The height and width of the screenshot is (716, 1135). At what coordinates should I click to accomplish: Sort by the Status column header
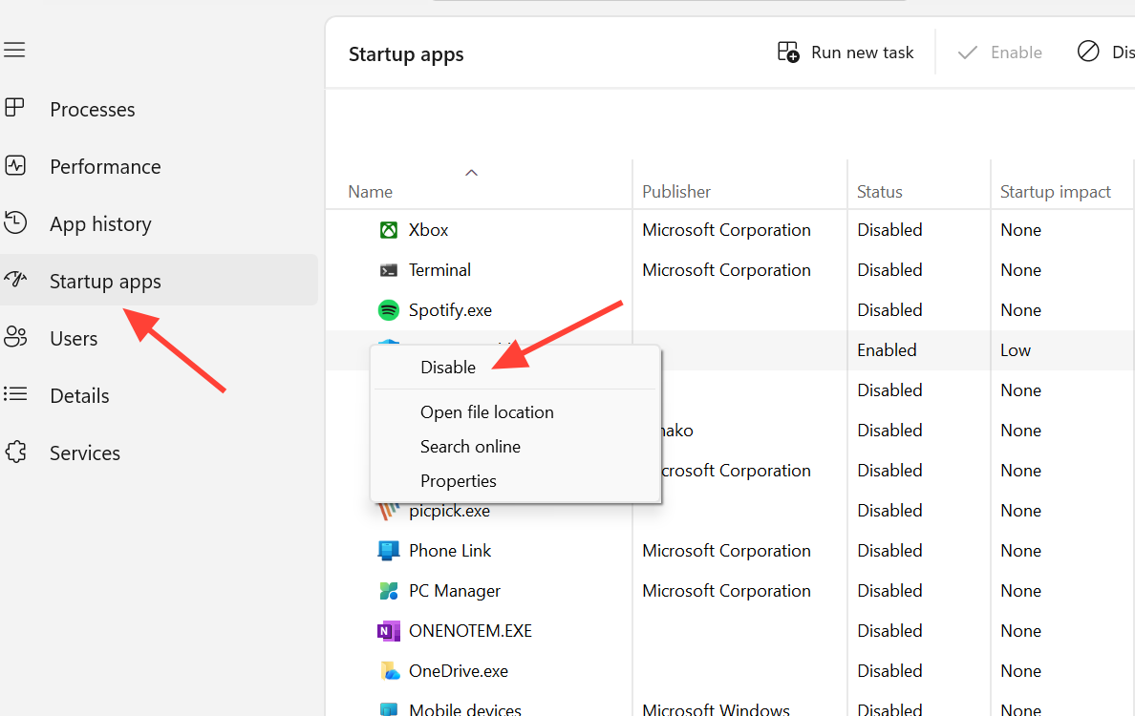click(880, 192)
